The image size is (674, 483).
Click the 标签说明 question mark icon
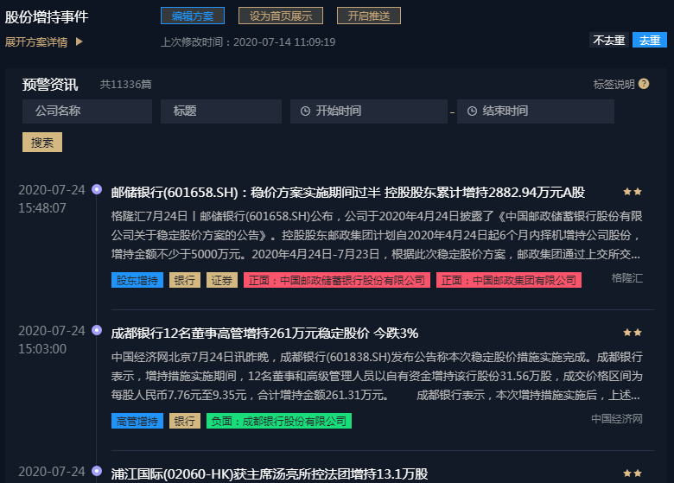tap(644, 84)
